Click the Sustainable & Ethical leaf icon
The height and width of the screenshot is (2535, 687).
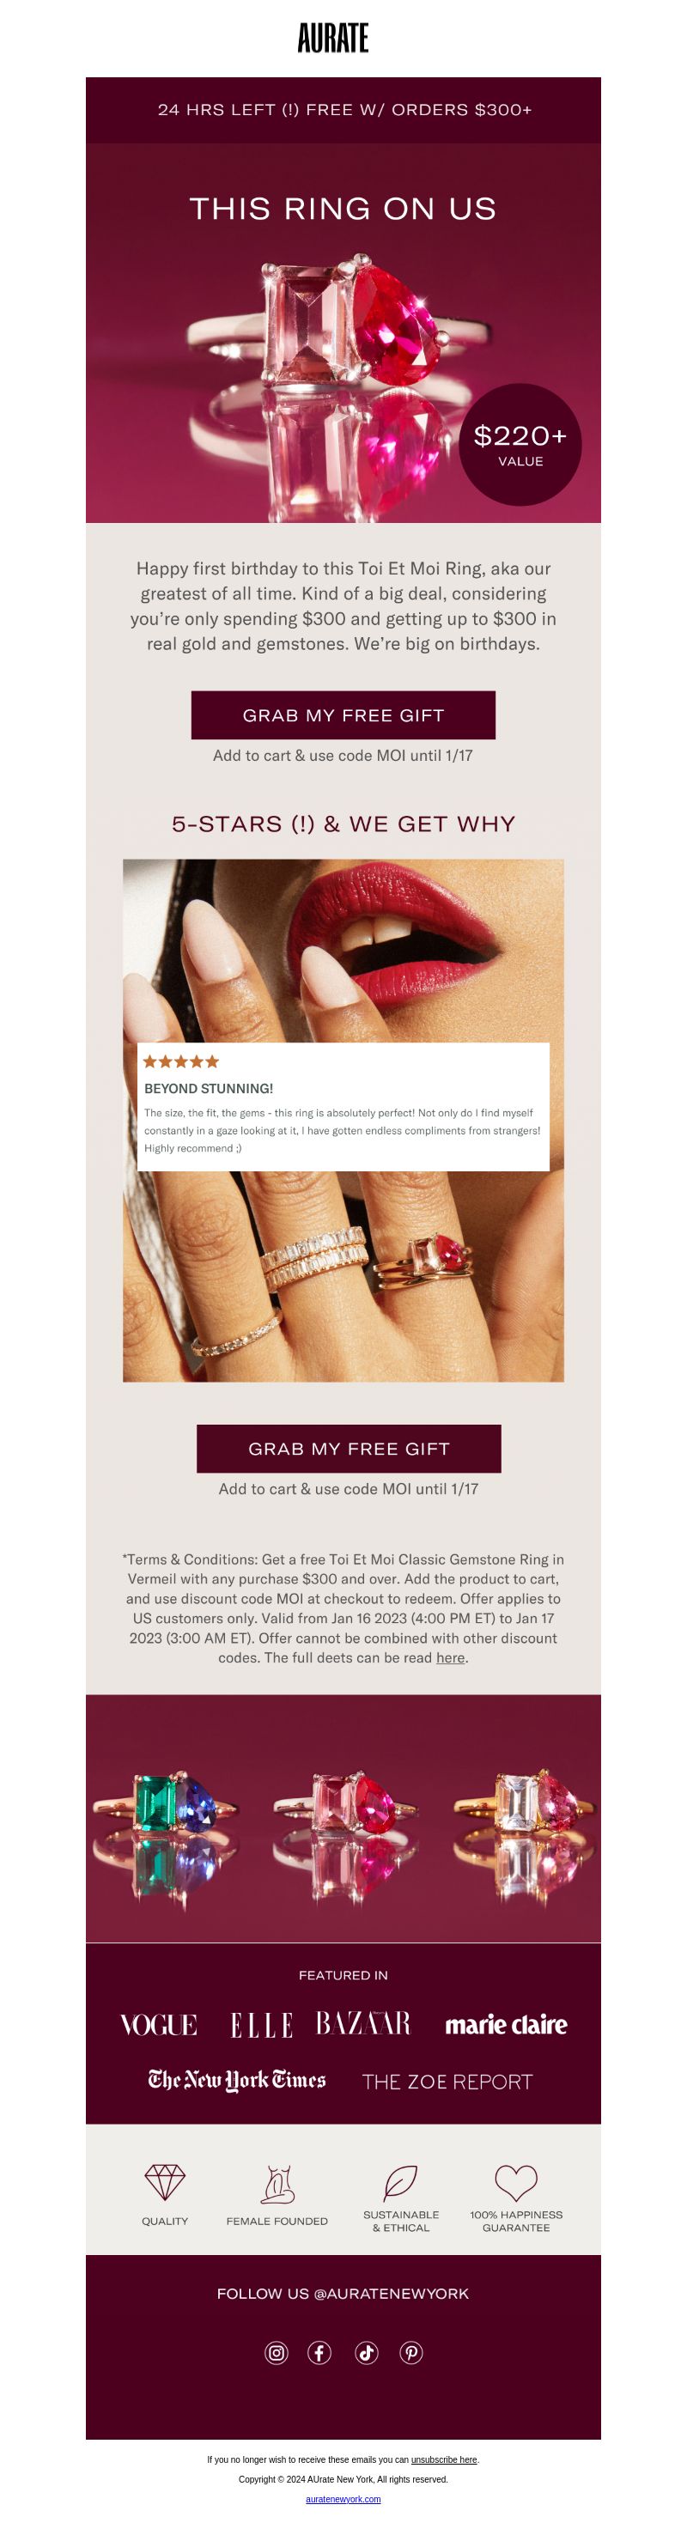[400, 2182]
